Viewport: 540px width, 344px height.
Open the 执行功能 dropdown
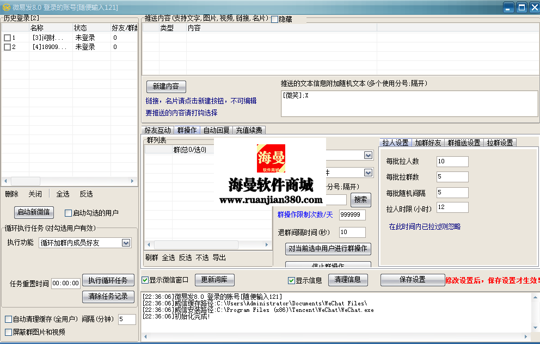pyautogui.click(x=126, y=243)
